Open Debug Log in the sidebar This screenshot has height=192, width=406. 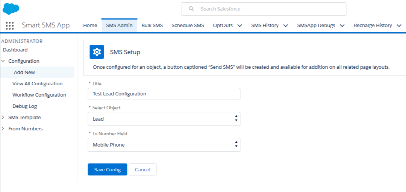pyautogui.click(x=24, y=106)
